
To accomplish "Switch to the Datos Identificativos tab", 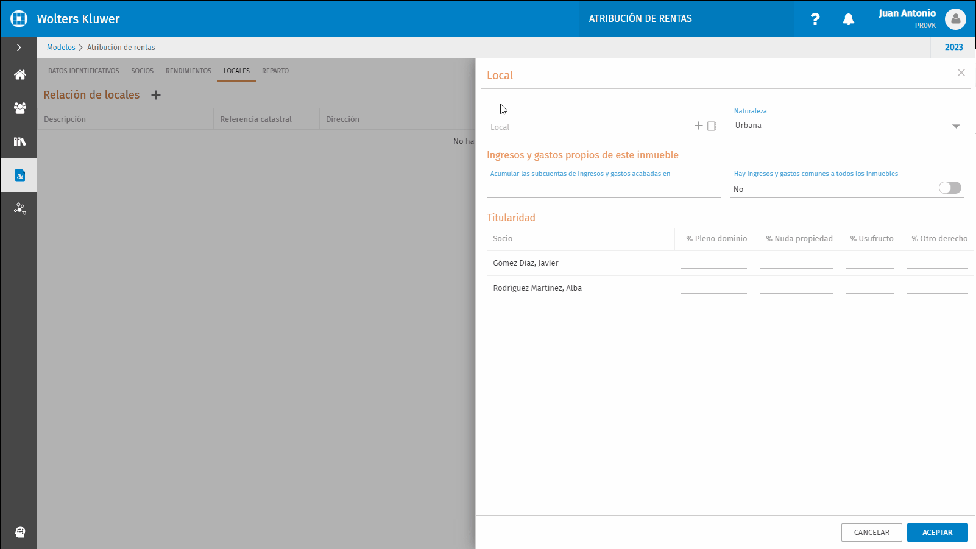I will [x=83, y=71].
